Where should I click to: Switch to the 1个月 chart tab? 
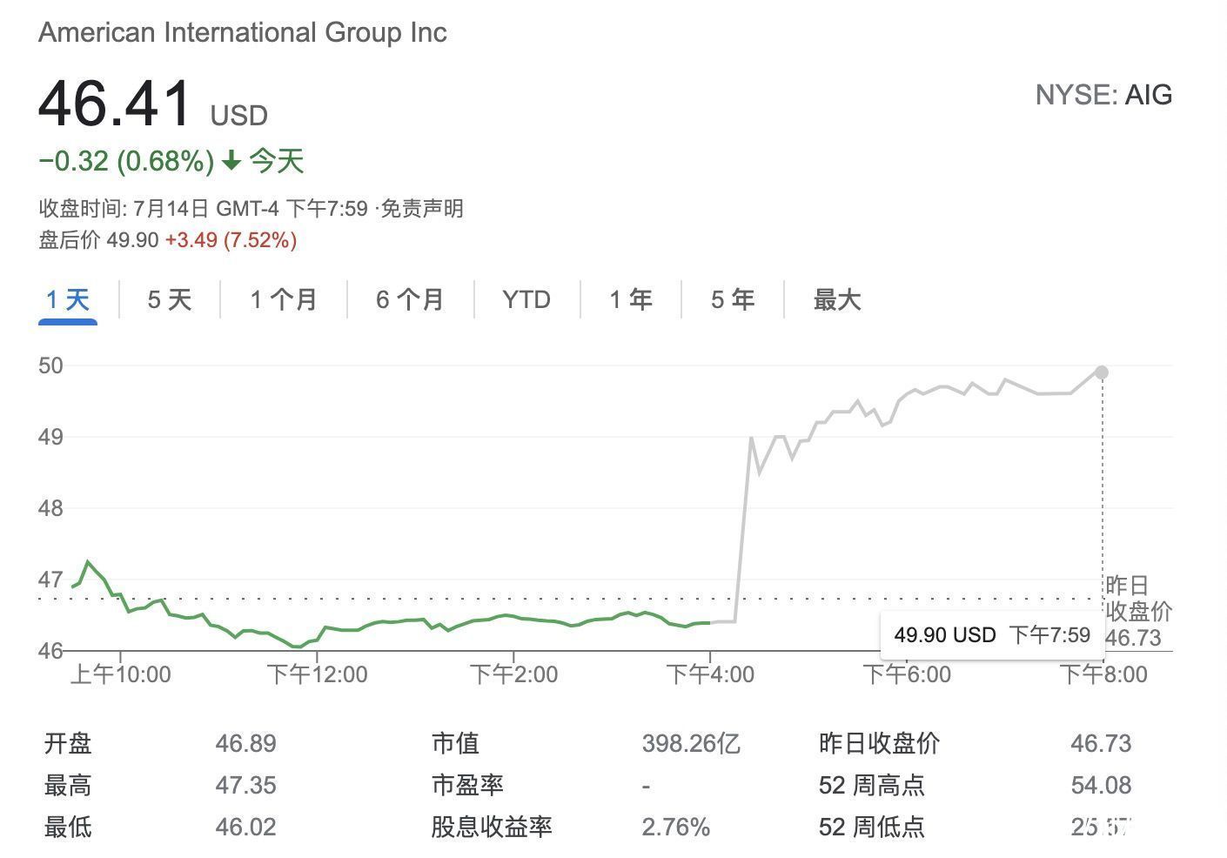tap(283, 299)
